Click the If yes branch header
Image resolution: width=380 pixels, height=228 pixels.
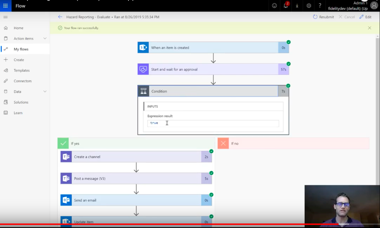pos(136,143)
